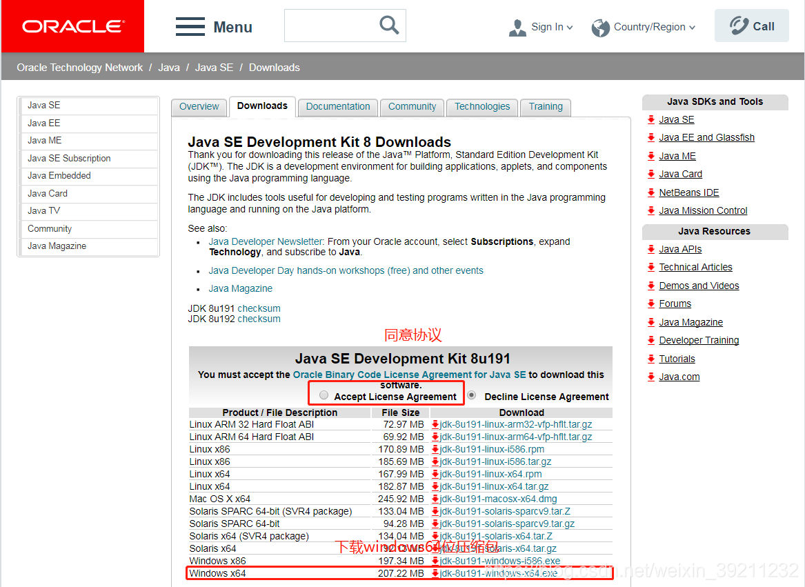Click download arrow icon beside Forums
This screenshot has width=805, height=587.
(651, 304)
